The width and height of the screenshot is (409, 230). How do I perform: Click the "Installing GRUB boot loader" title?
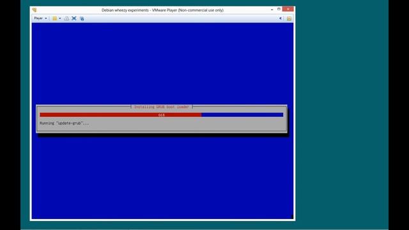coord(162,107)
